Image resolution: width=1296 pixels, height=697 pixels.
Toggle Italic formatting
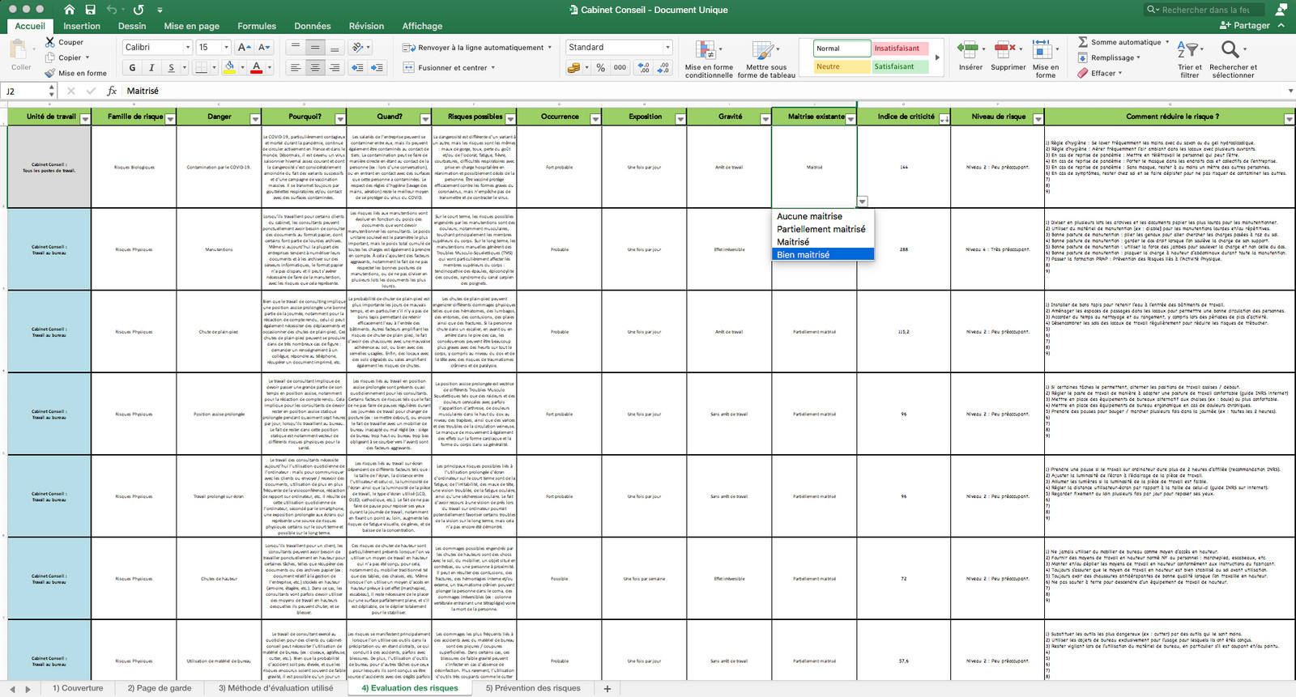coord(151,68)
